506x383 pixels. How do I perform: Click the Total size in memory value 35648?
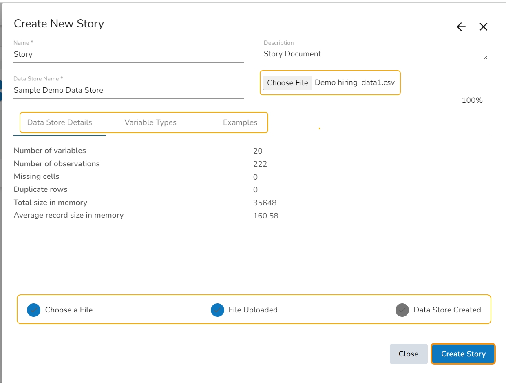[265, 203]
